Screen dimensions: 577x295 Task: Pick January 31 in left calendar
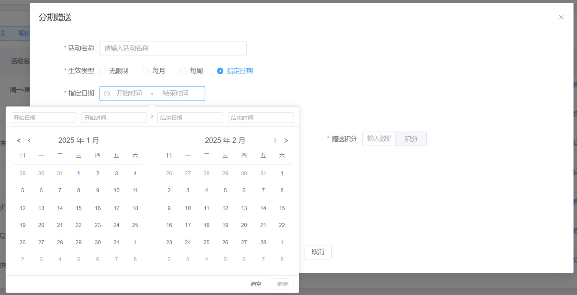pyautogui.click(x=116, y=242)
